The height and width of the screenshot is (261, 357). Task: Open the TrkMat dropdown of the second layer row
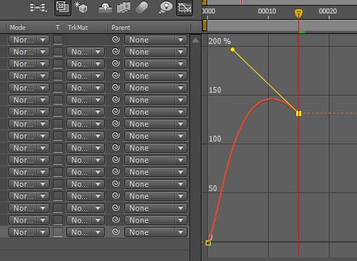pyautogui.click(x=86, y=52)
